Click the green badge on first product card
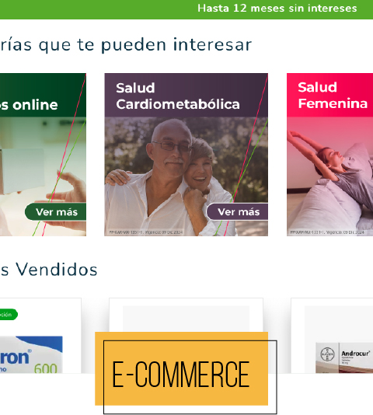 tap(9, 315)
